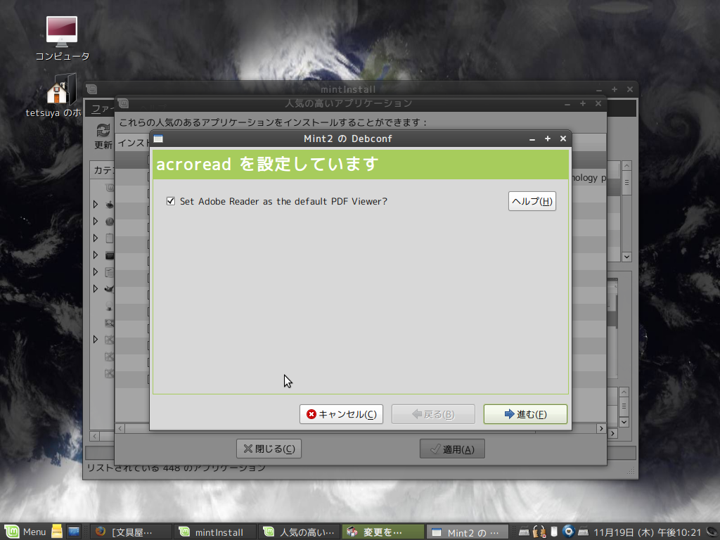
Task: Click the tray icon just left of the date
Action: (x=583, y=532)
